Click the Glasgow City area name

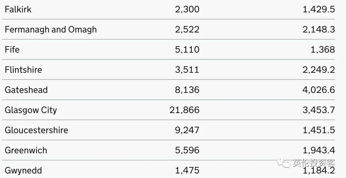point(31,110)
